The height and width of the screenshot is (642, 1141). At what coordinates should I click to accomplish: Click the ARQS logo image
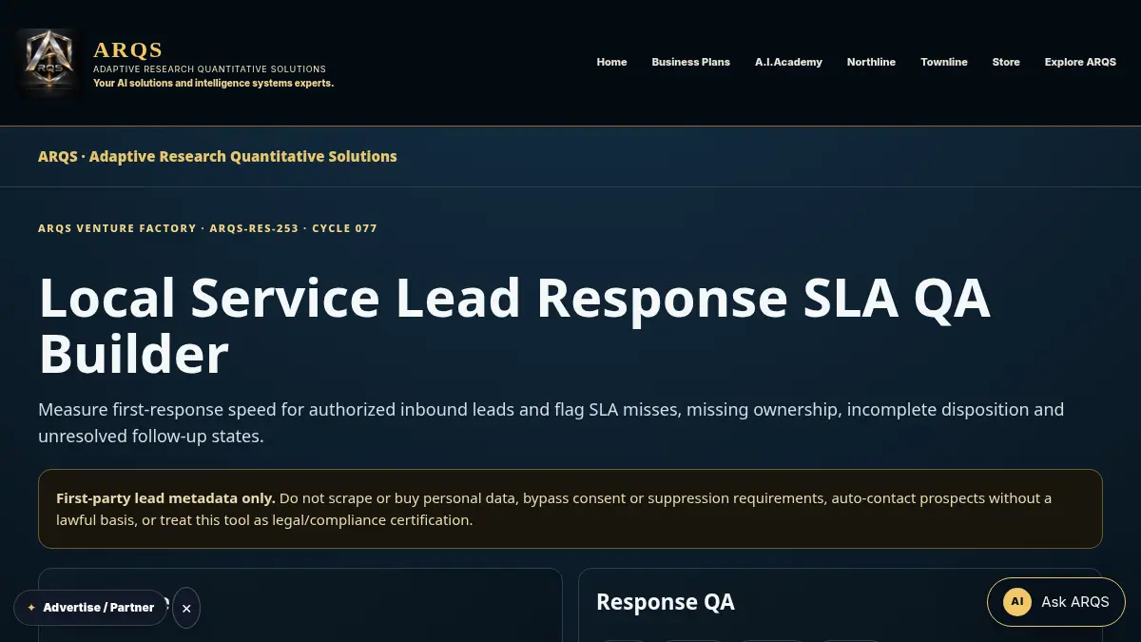pyautogui.click(x=48, y=63)
